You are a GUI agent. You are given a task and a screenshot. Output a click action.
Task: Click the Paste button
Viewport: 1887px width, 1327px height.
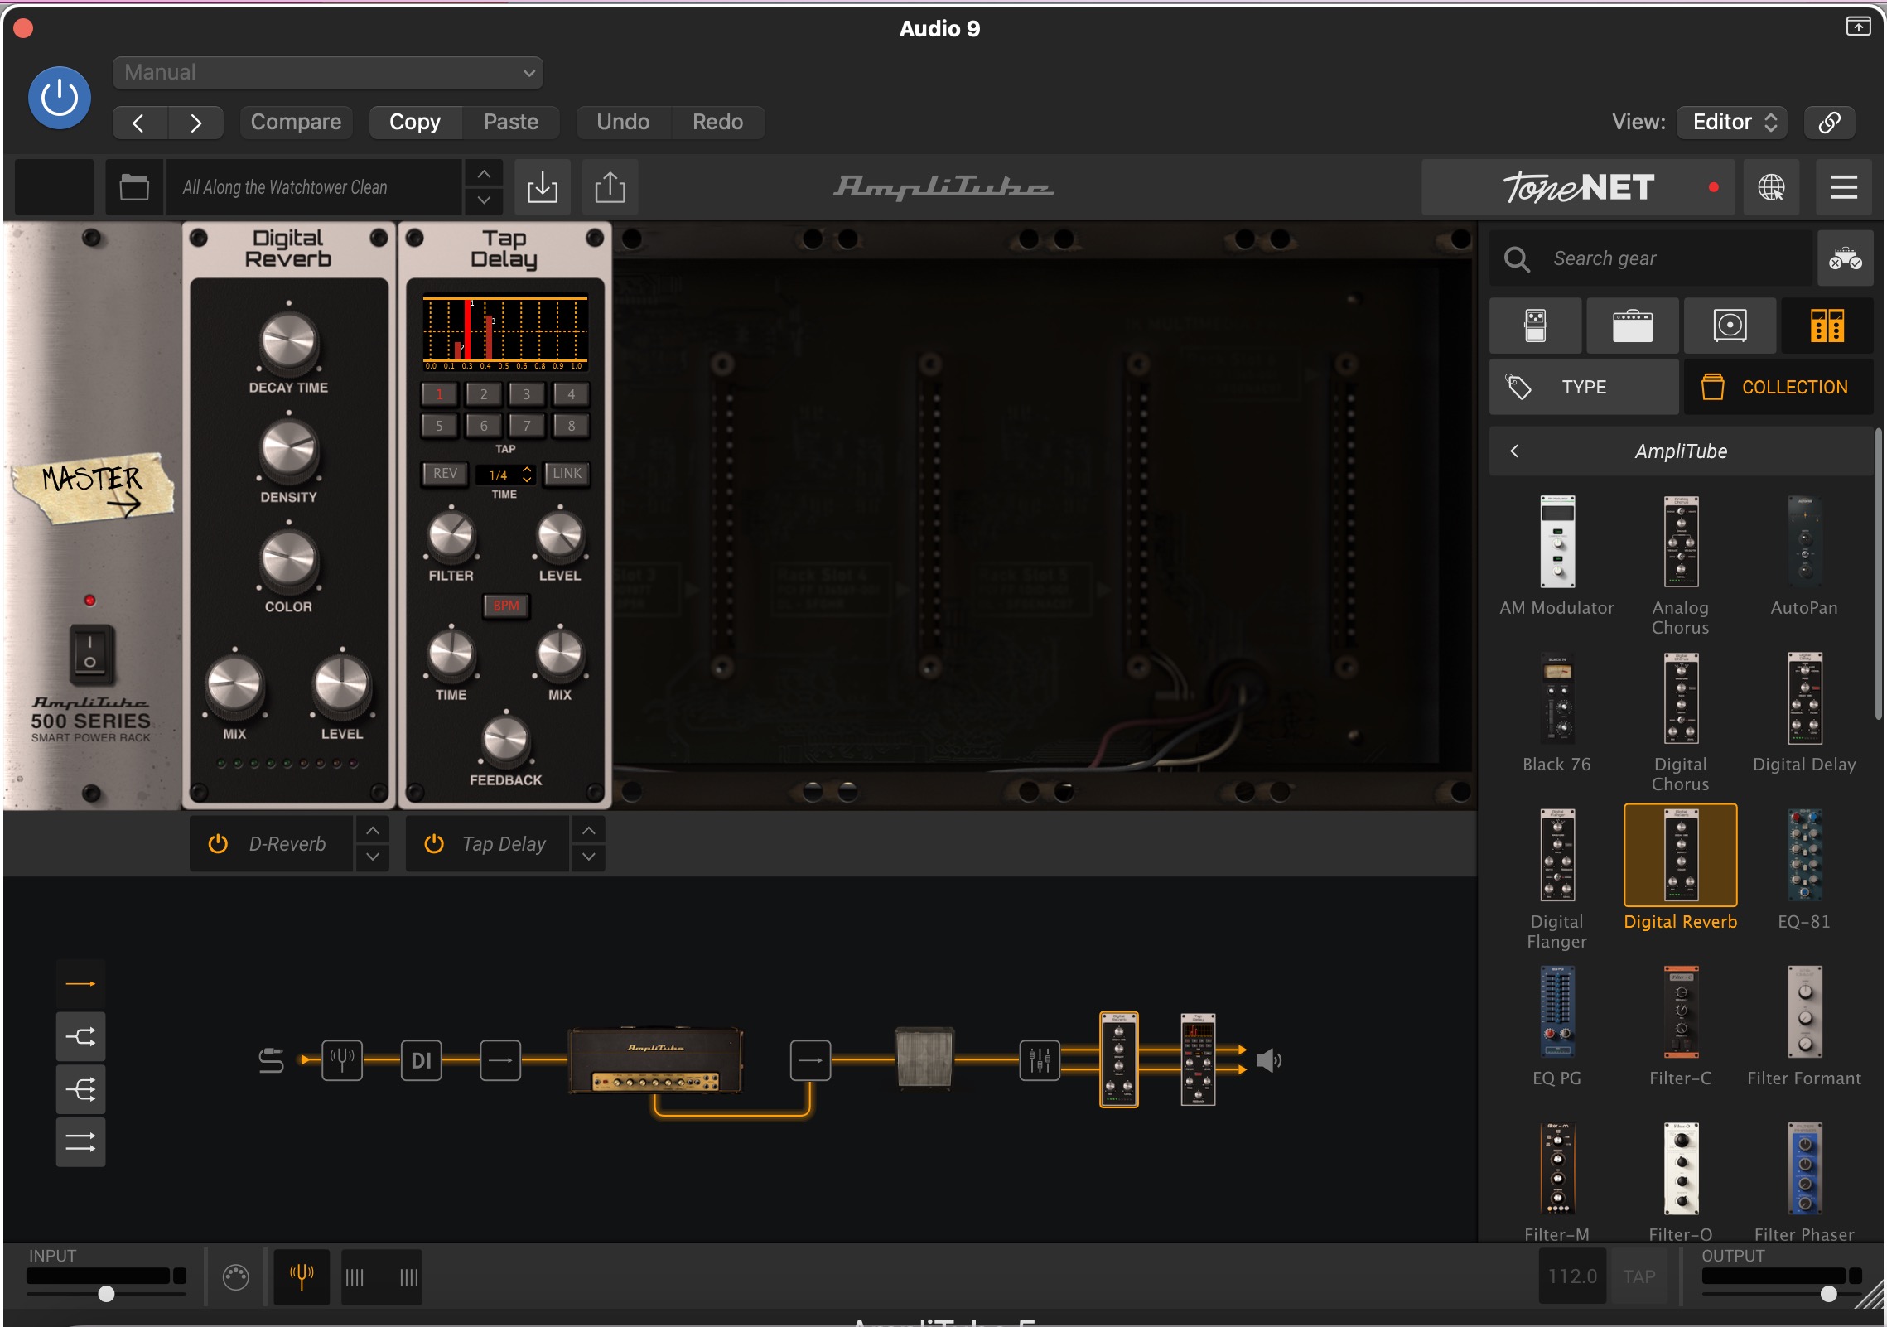pos(511,123)
